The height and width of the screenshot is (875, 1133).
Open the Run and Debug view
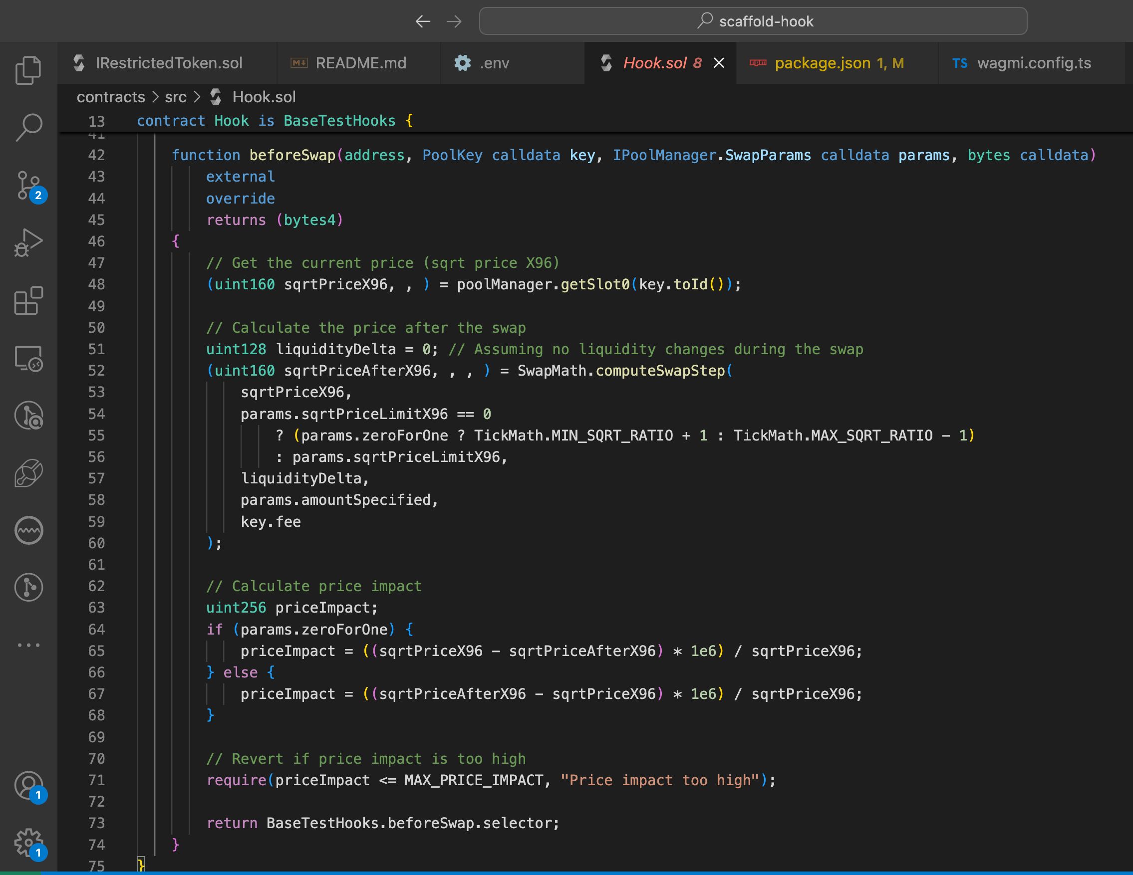(x=28, y=242)
